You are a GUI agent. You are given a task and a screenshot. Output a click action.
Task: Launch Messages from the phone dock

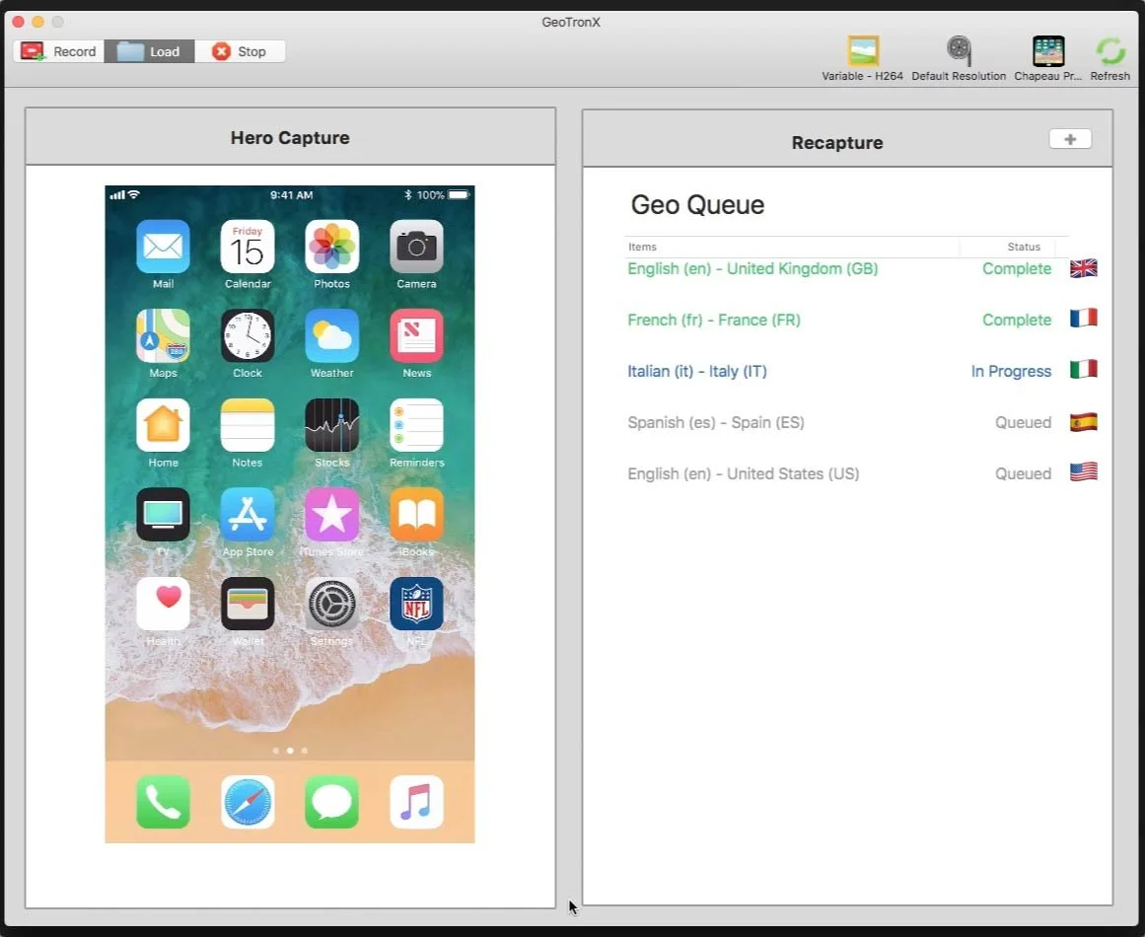[x=331, y=802]
